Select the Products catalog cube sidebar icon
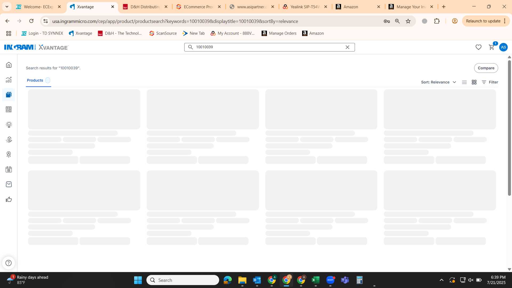Screen dimensions: 512x288 [9, 95]
